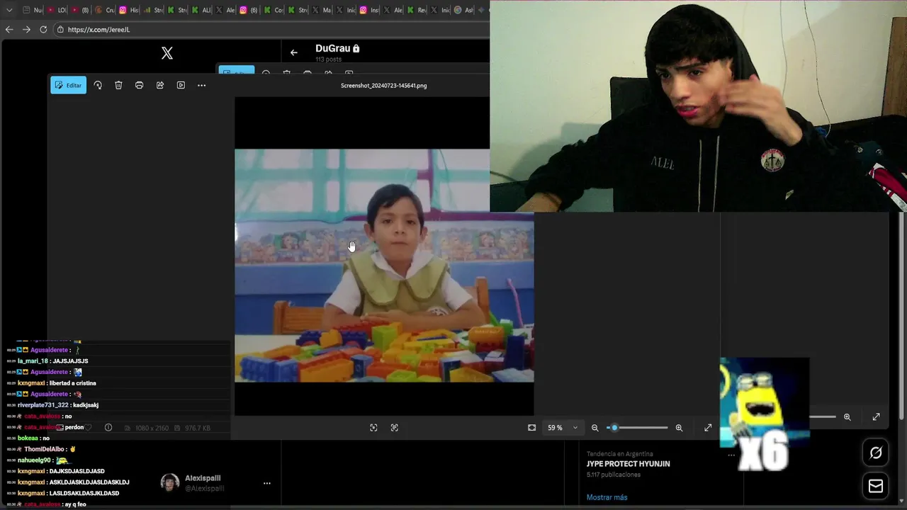Viewport: 907px width, 510px height.
Task: Share the screenshot via the share icon
Action: (160, 85)
